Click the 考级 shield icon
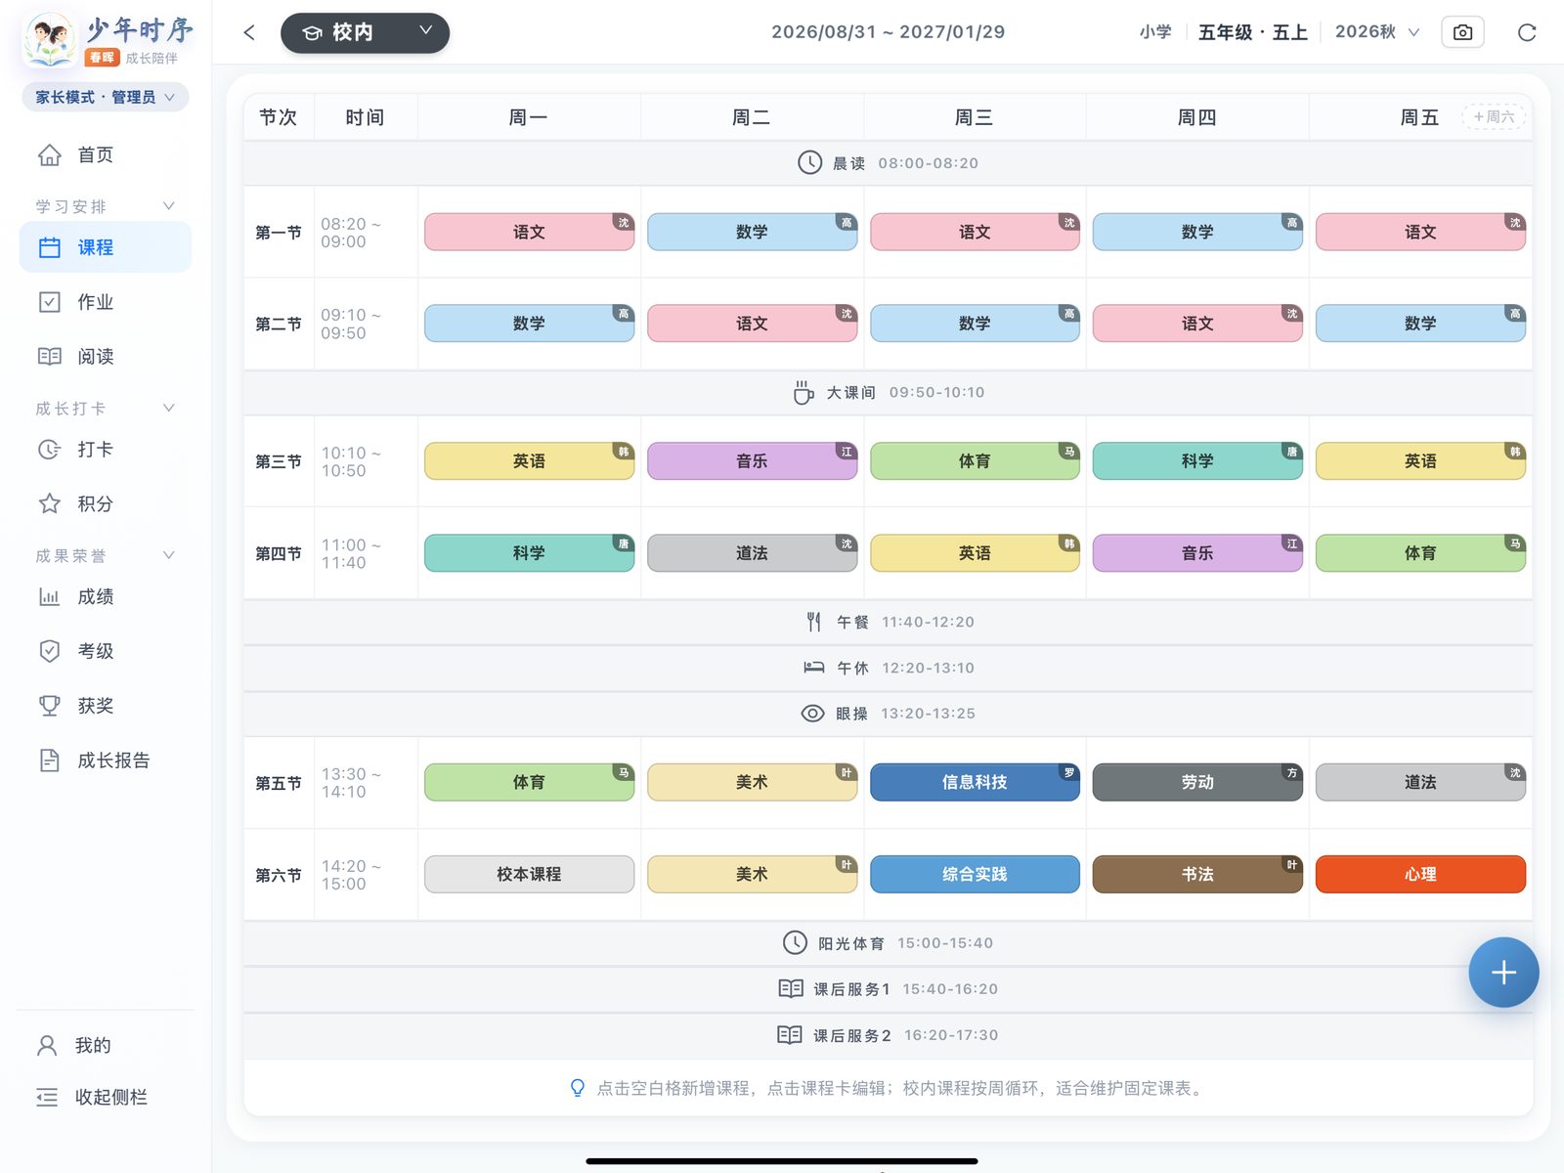Screen dimensions: 1564x1173 [x=49, y=651]
